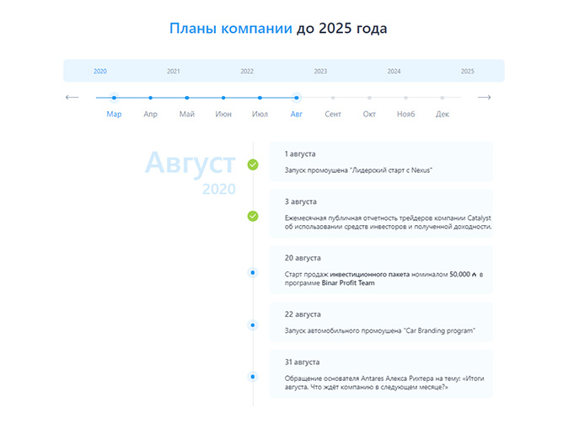Open the 20 августа event card

(381, 270)
